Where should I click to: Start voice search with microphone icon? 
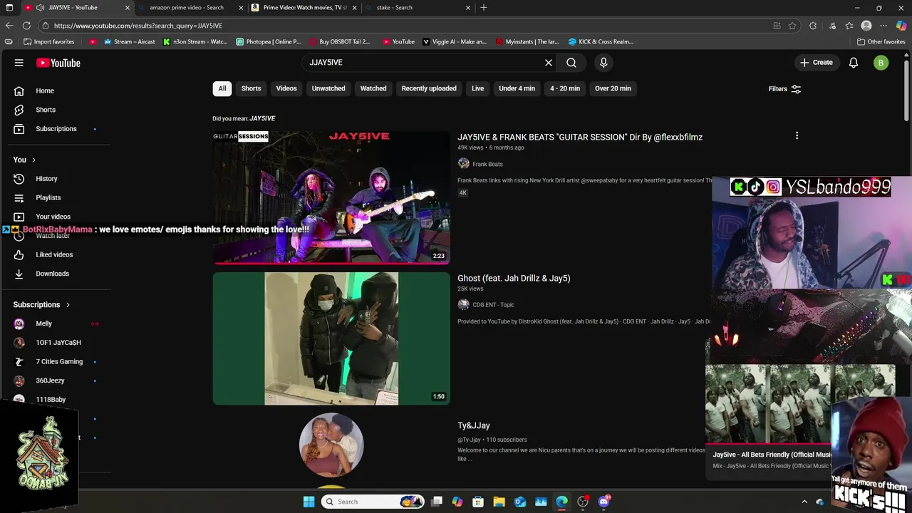(603, 63)
